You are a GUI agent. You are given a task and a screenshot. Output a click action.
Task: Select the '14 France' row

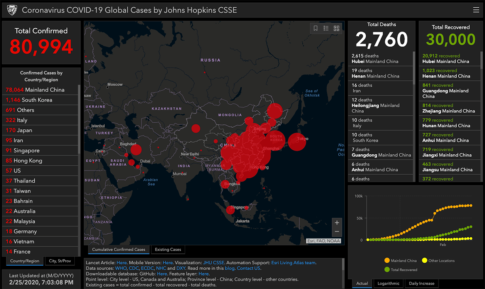[x=40, y=251]
